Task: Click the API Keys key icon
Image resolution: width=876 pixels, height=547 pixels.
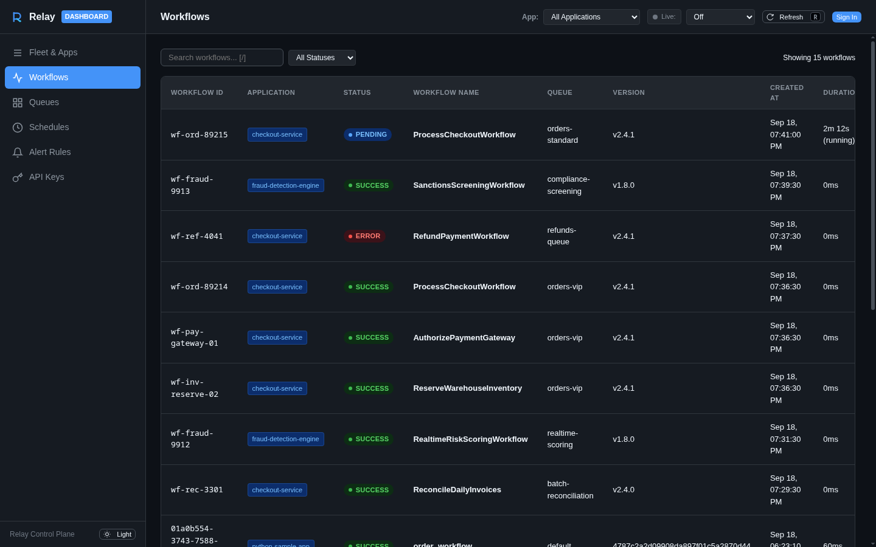Action: click(18, 177)
